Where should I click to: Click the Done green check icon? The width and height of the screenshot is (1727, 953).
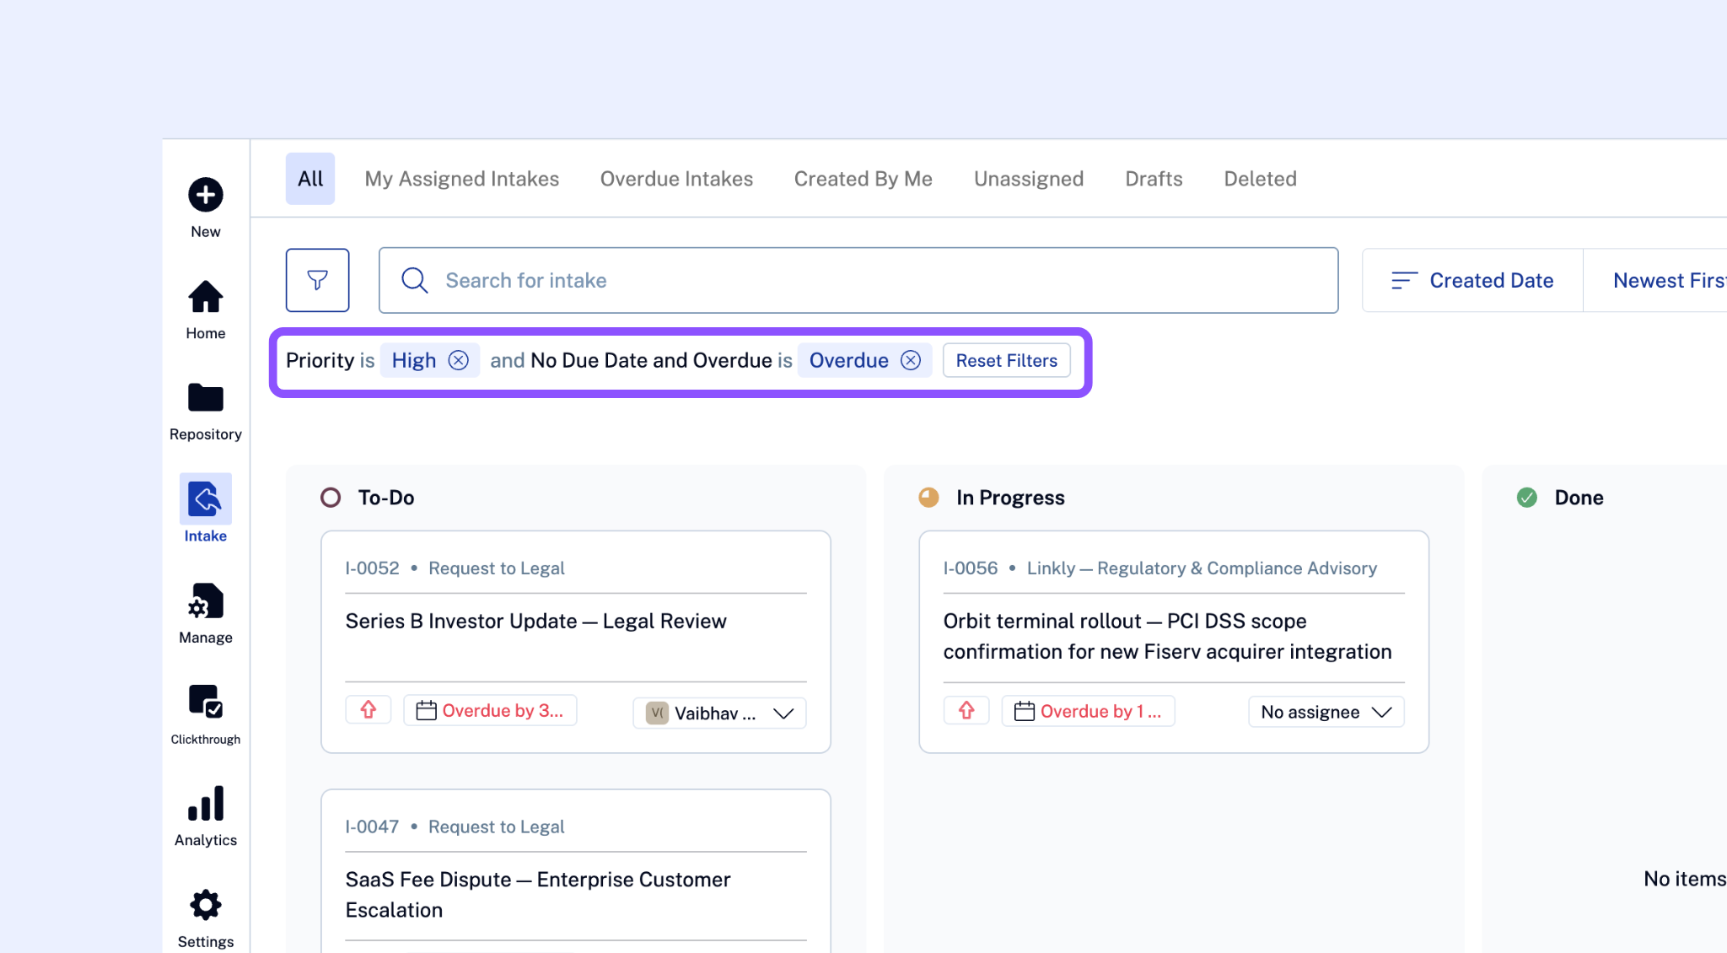click(x=1527, y=498)
